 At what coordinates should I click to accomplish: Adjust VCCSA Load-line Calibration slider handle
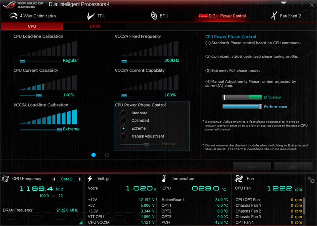pyautogui.click(x=59, y=130)
